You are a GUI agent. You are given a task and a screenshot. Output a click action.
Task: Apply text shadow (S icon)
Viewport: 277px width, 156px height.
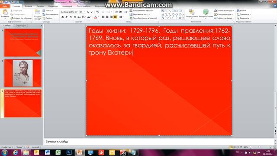click(x=75, y=17)
